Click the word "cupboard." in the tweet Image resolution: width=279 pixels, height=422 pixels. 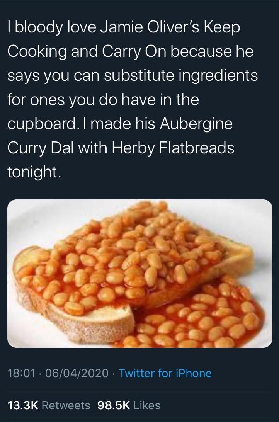point(42,124)
